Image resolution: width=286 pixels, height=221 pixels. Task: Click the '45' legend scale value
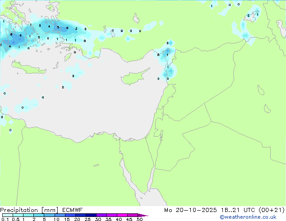(129, 219)
